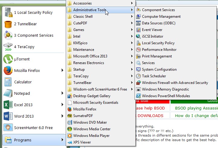Open the CutePDF folder
218x148 pixels.
pos(101,23)
